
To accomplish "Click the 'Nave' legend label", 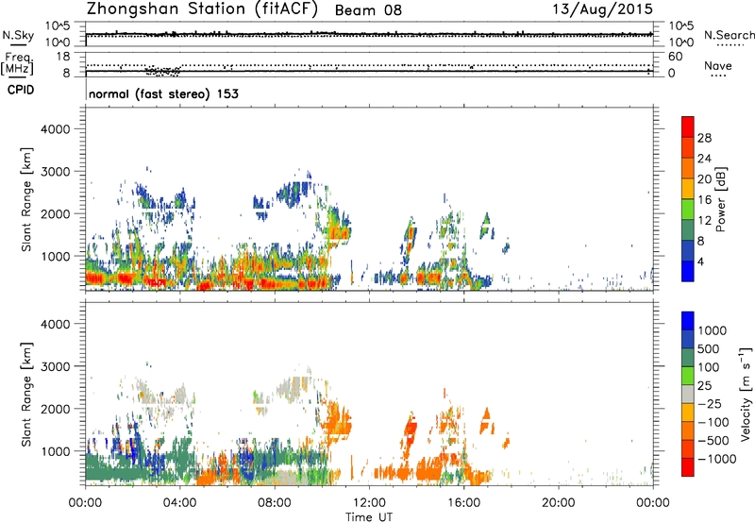I will click(718, 65).
